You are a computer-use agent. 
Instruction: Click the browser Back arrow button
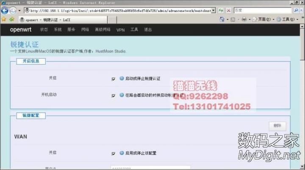click(6, 10)
